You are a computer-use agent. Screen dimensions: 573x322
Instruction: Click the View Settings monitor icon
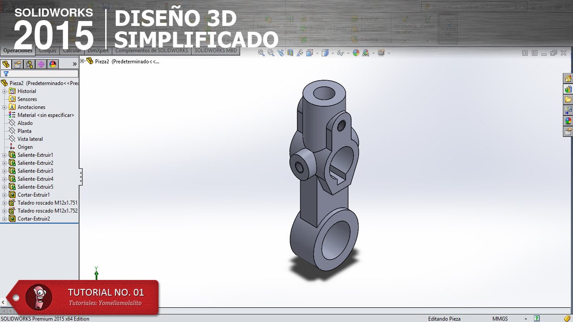381,53
